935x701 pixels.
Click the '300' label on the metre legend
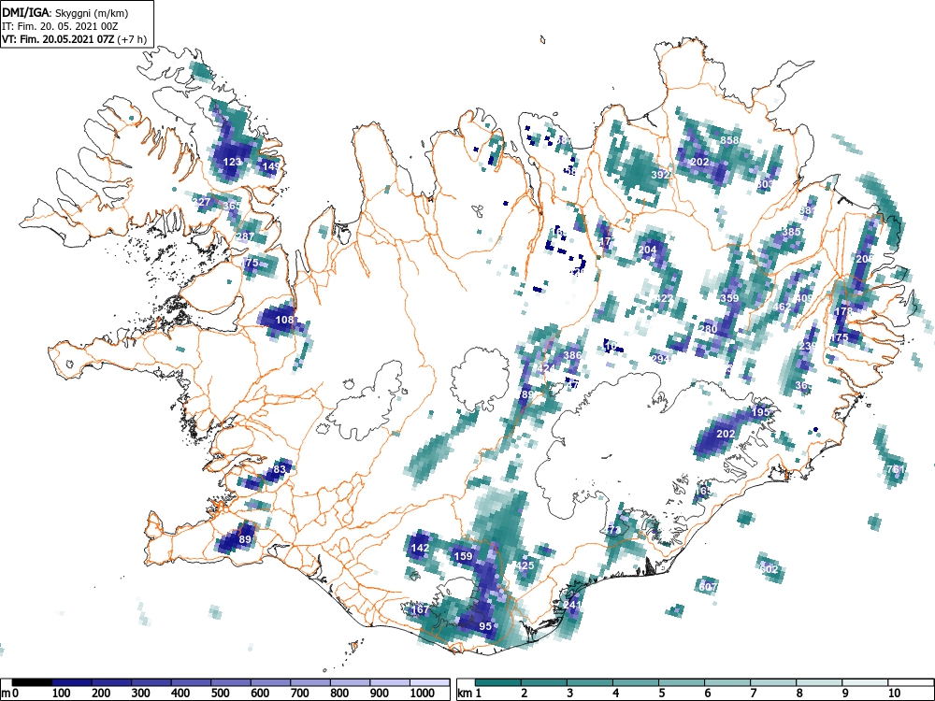[x=141, y=694]
